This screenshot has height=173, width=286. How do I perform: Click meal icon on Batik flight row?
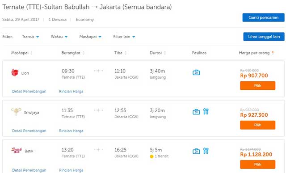[x=206, y=151]
